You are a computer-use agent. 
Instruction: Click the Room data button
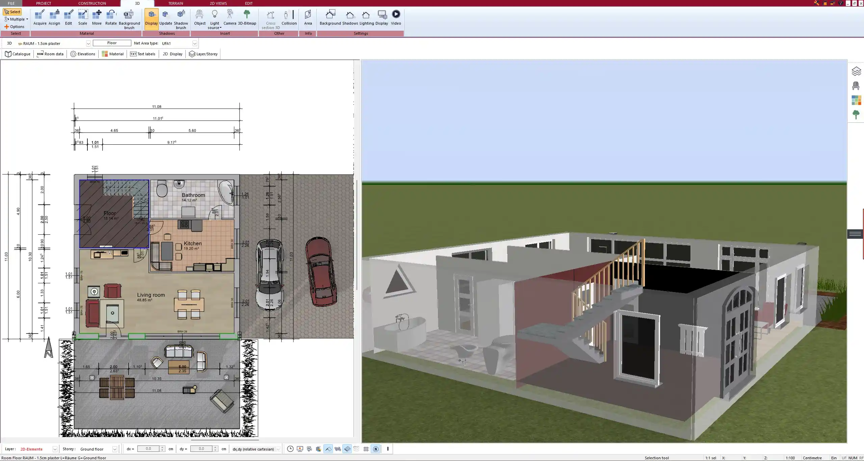point(50,54)
